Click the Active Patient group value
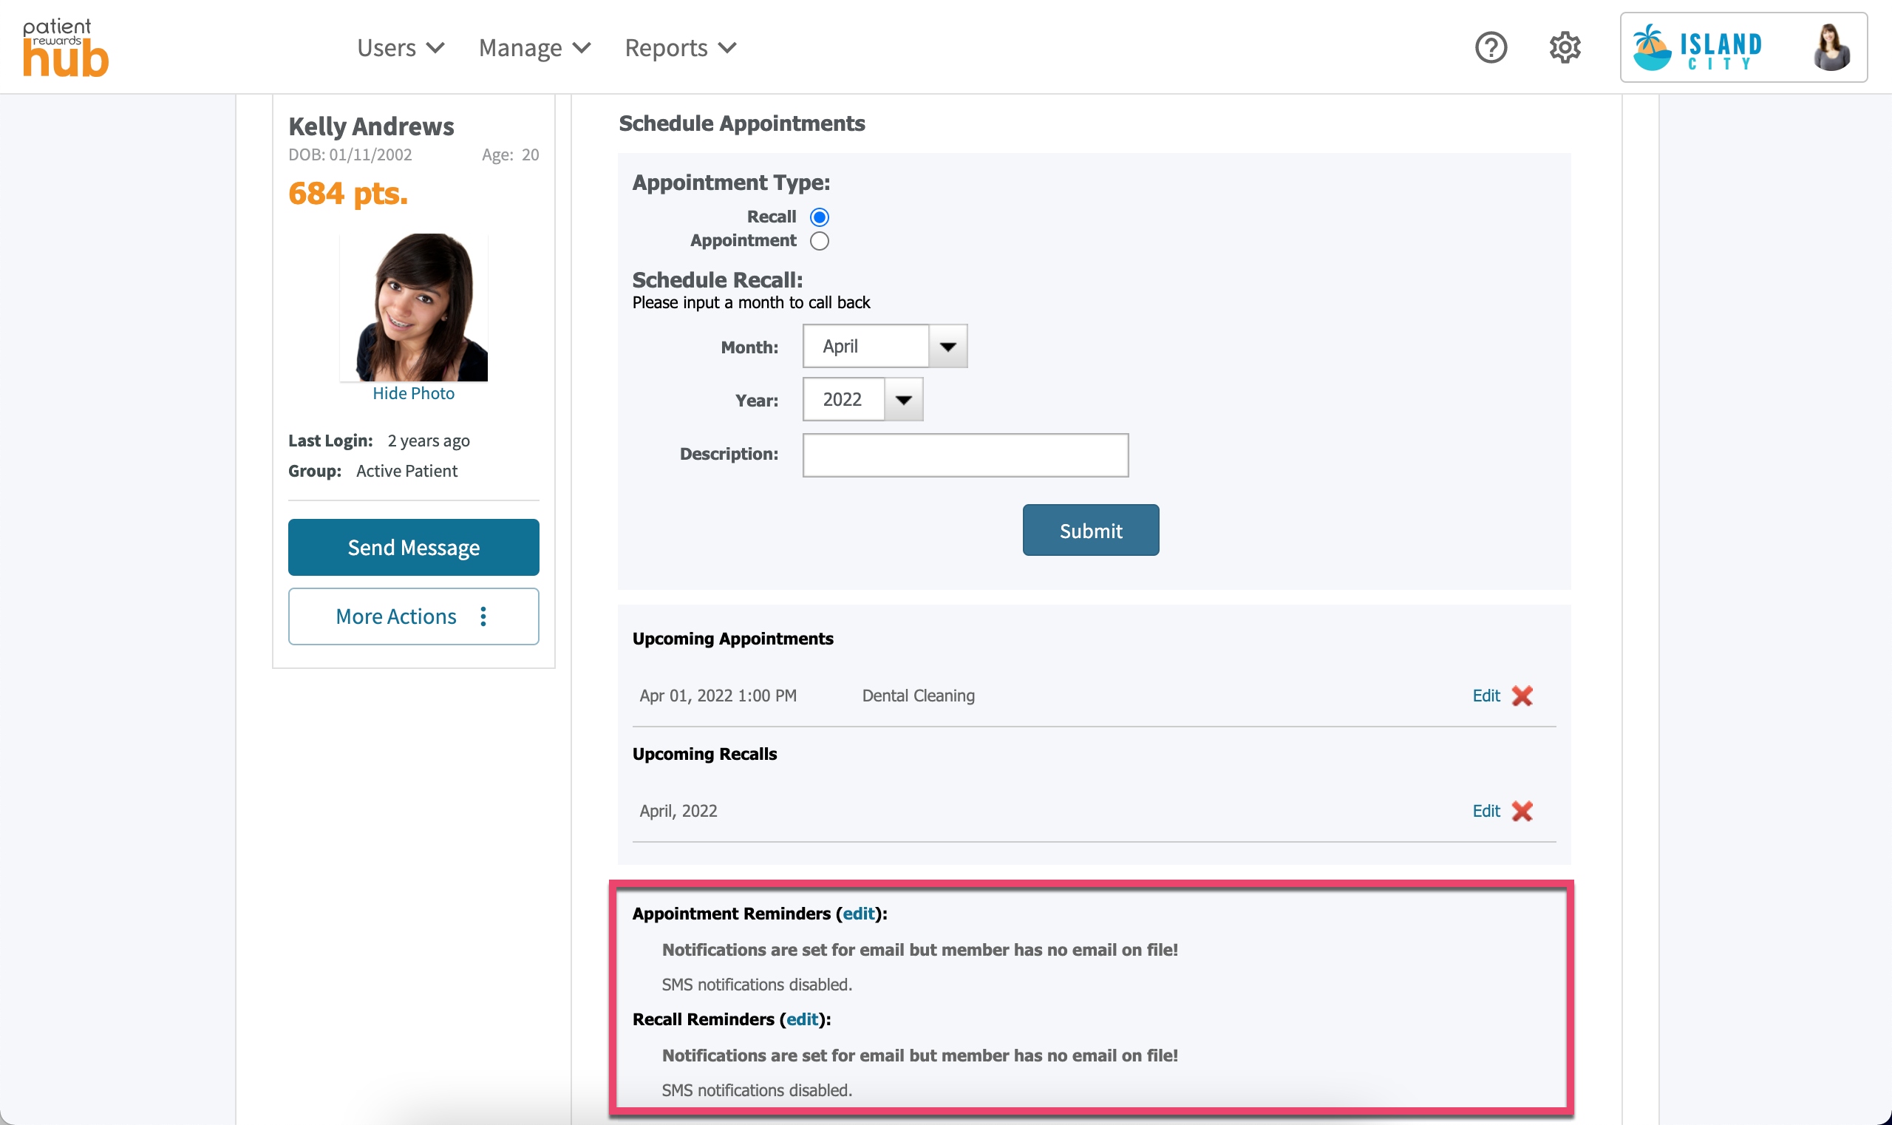Image resolution: width=1892 pixels, height=1125 pixels. point(406,471)
